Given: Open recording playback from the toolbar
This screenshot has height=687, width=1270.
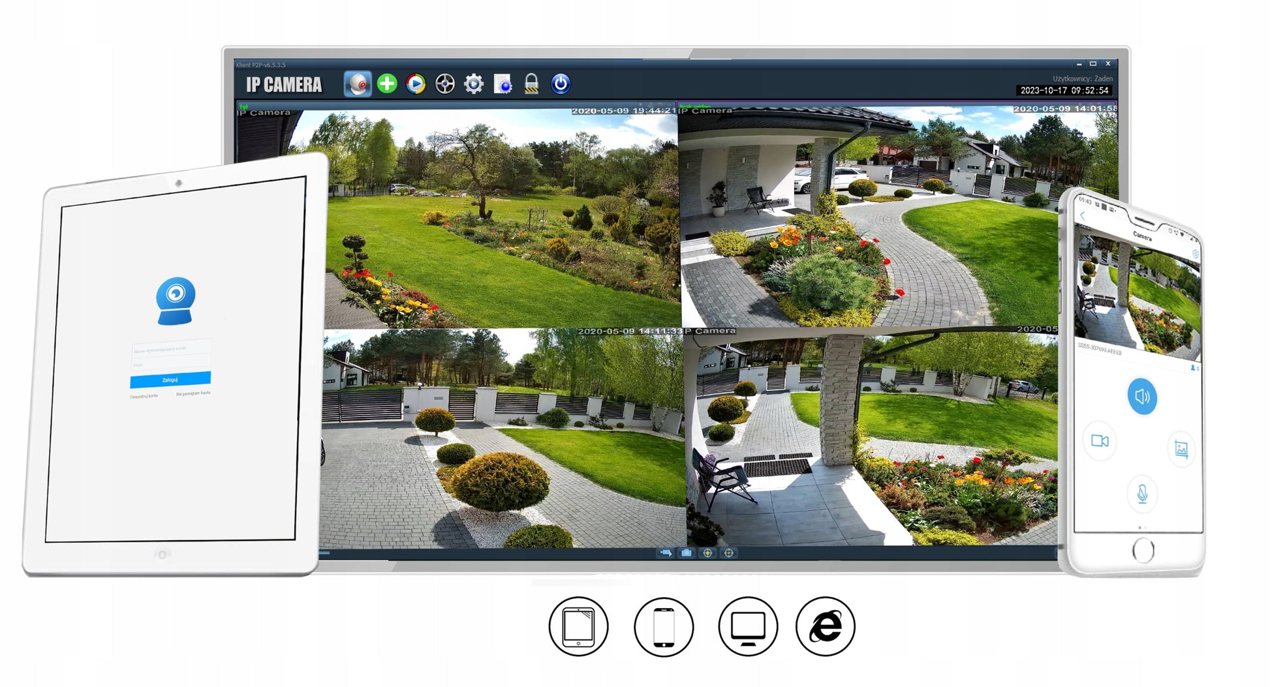Looking at the screenshot, I should pos(416,84).
